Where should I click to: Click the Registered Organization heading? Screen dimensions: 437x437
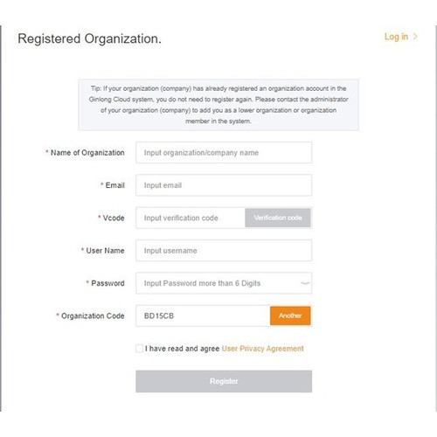click(x=89, y=38)
